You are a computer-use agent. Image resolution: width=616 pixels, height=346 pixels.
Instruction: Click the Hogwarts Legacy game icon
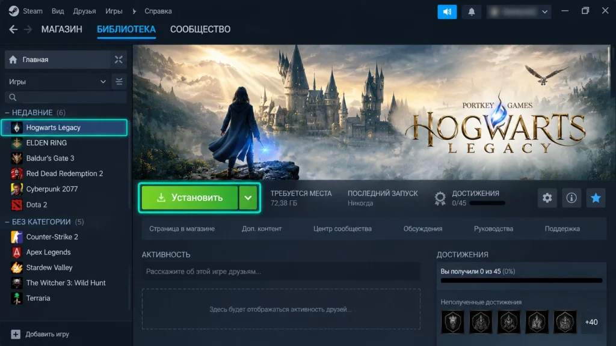coord(16,127)
